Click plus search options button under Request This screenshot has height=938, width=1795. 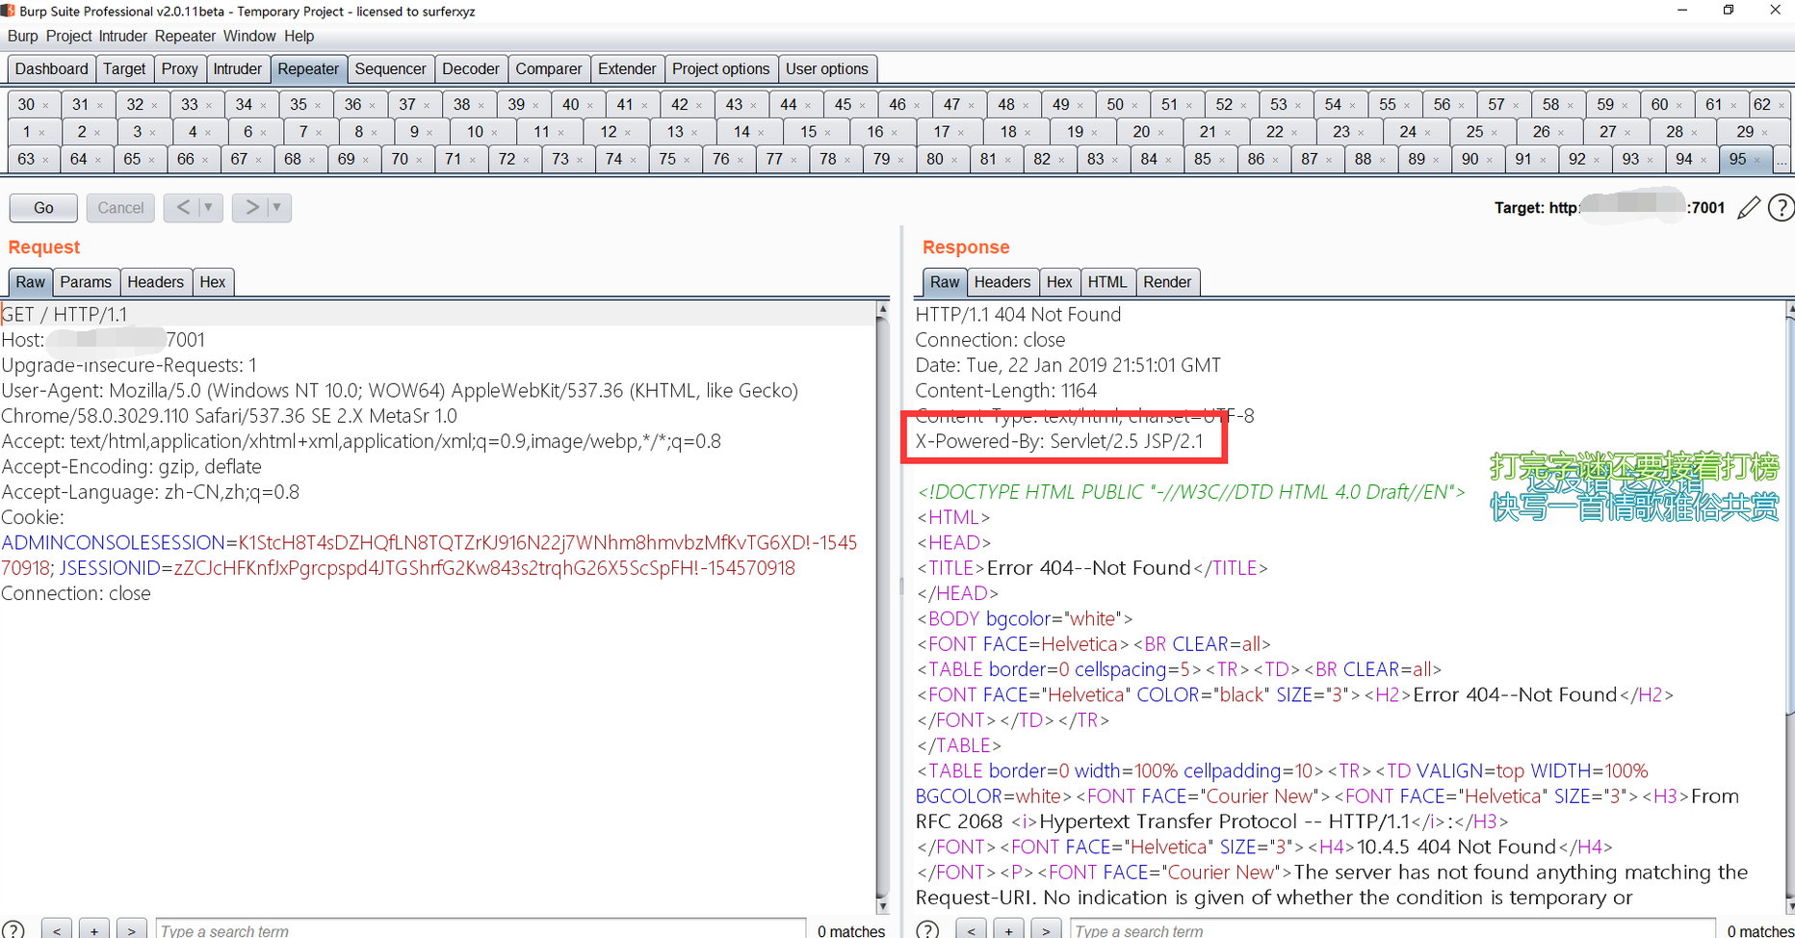[x=94, y=930]
